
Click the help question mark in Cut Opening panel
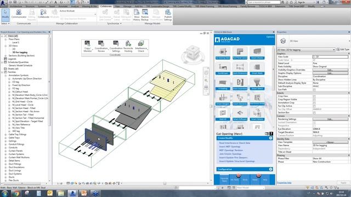[271, 134]
